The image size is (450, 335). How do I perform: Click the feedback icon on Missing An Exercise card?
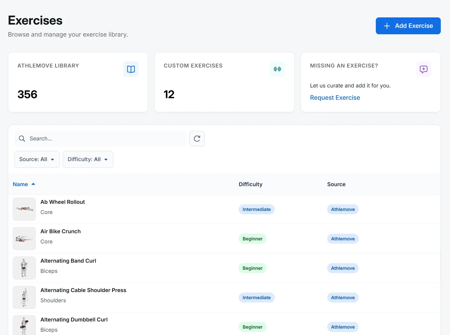click(x=423, y=69)
